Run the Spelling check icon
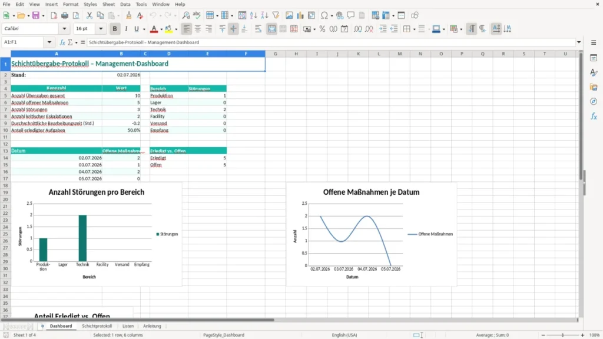Image resolution: width=603 pixels, height=339 pixels. pos(197,15)
